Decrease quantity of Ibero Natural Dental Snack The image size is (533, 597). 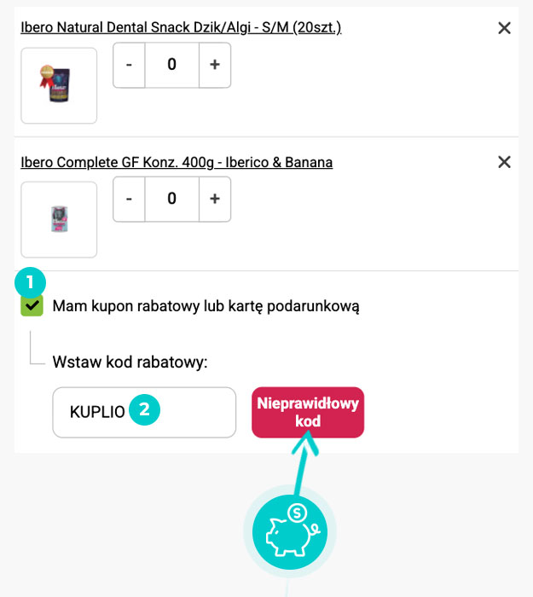point(129,65)
